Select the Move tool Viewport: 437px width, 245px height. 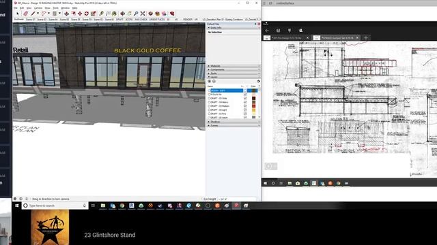80,14
